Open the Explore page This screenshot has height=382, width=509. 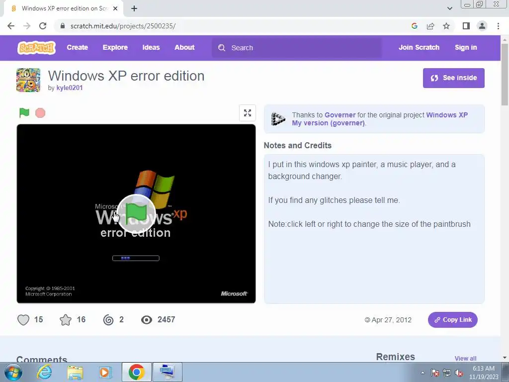(115, 47)
